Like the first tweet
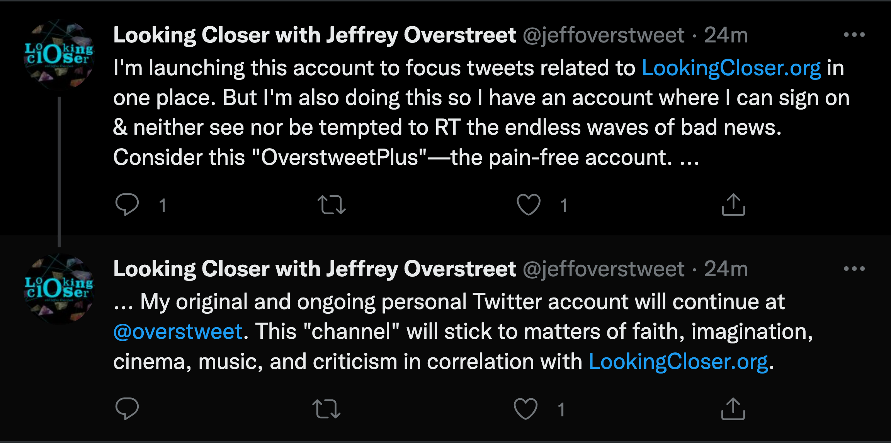The height and width of the screenshot is (443, 891). 529,205
